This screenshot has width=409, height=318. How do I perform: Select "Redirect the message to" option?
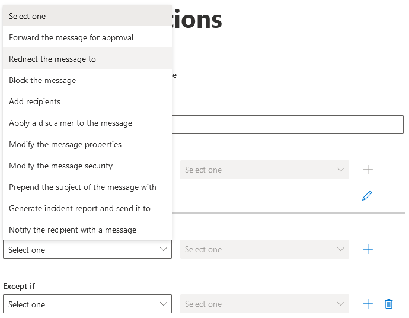52,59
